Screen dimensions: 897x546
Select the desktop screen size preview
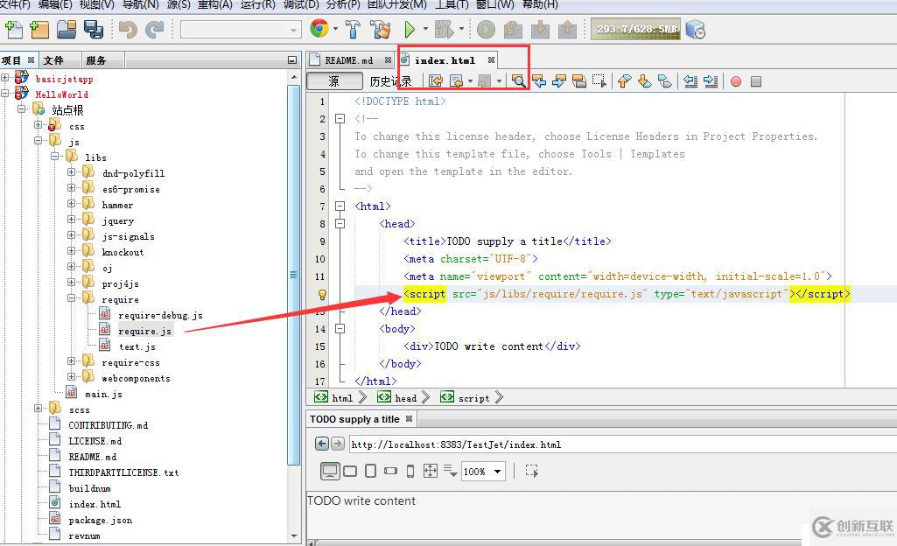(330, 471)
